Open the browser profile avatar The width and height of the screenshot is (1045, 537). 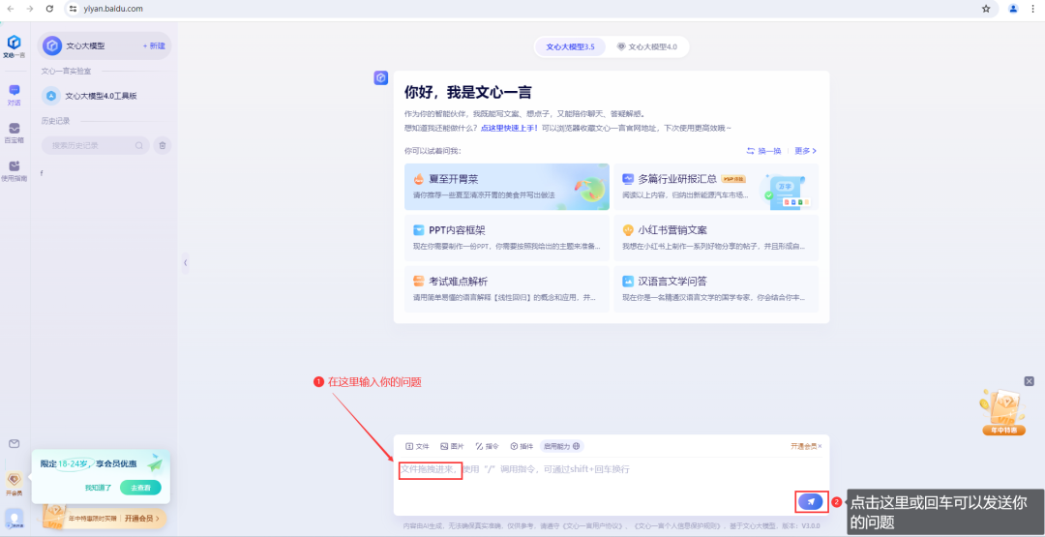click(1013, 9)
